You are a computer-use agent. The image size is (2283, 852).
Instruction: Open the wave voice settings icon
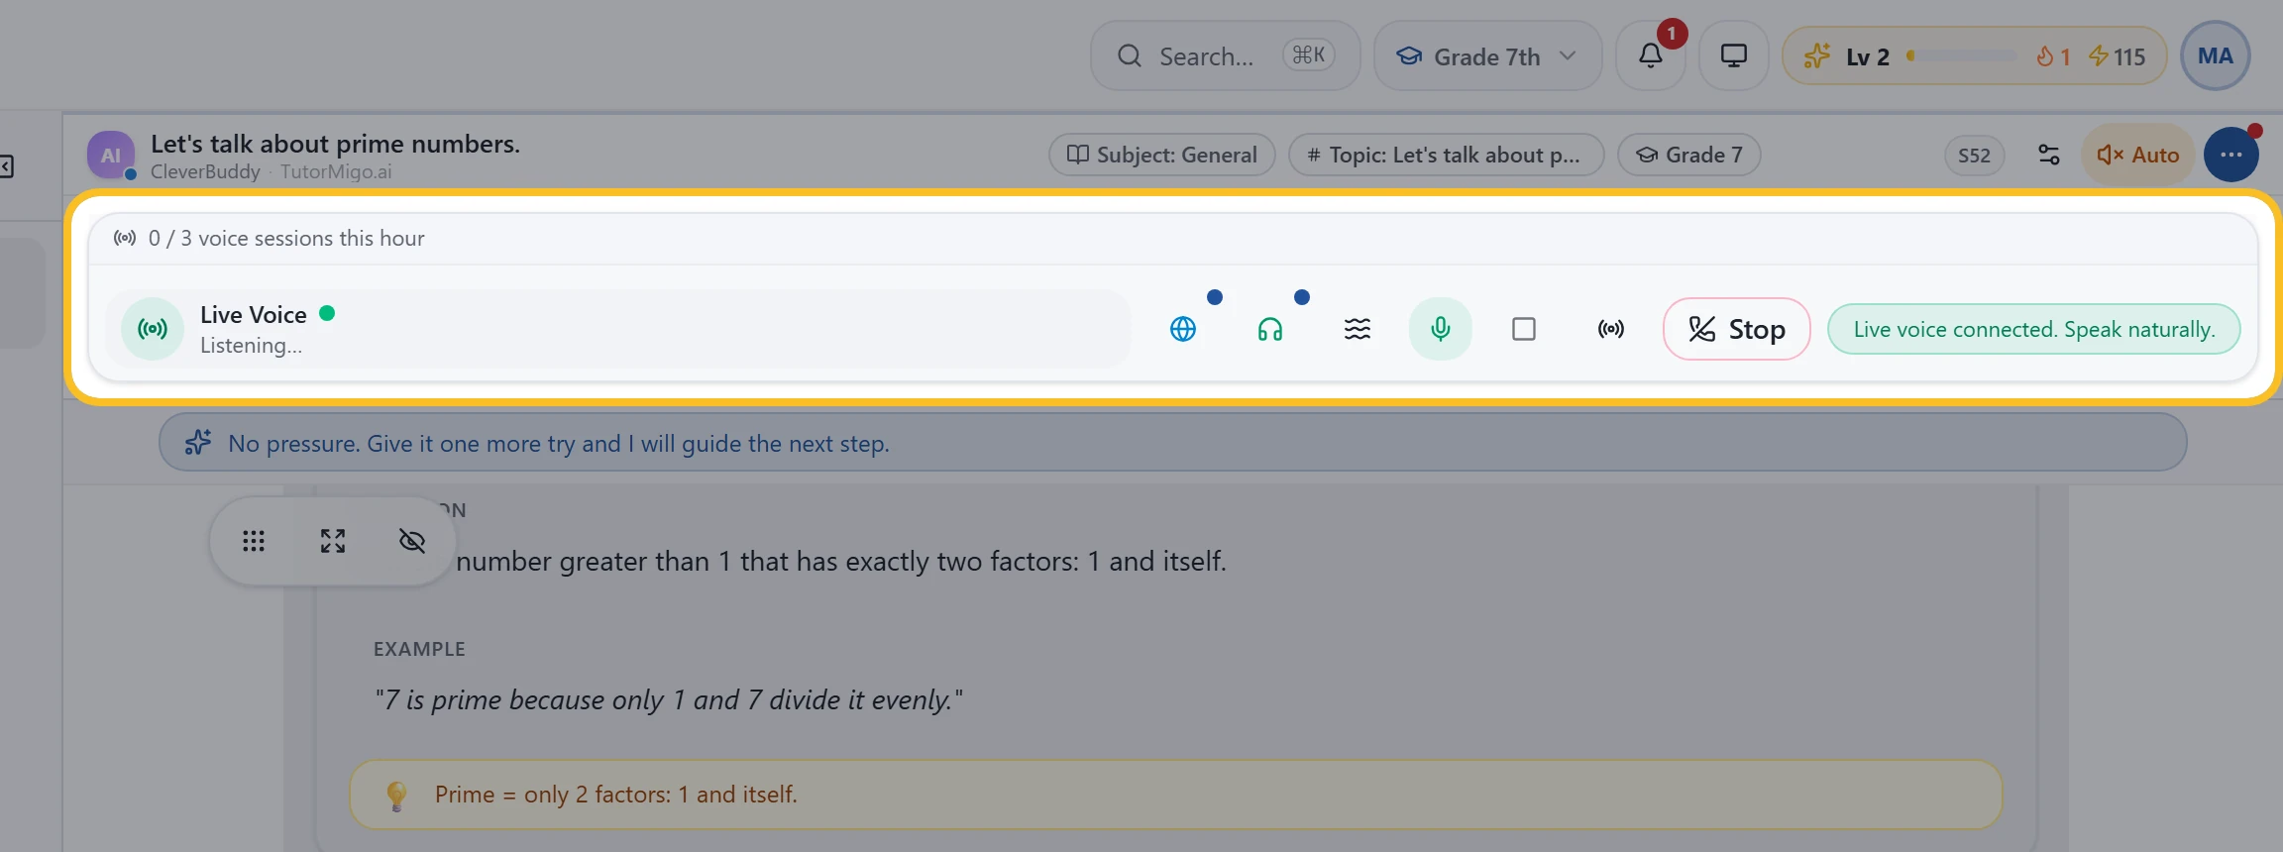(1358, 329)
